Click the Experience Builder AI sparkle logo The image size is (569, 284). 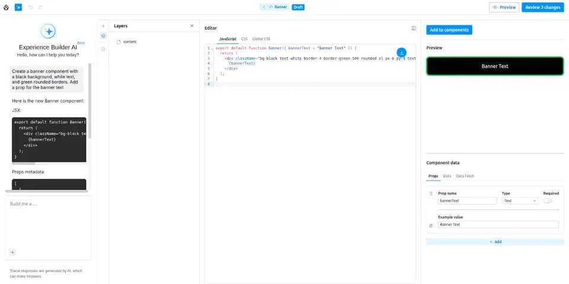[48, 31]
